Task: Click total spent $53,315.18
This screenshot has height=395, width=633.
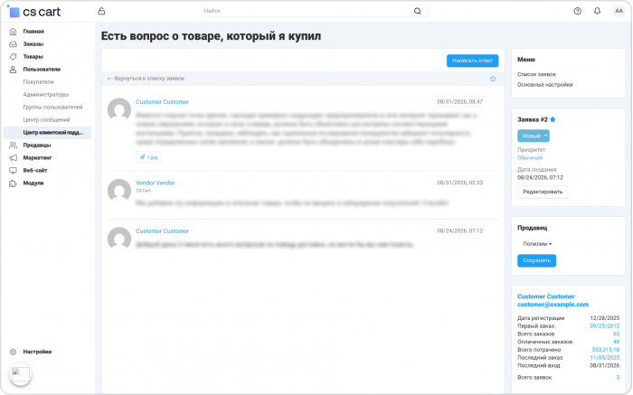Action: [x=606, y=350]
